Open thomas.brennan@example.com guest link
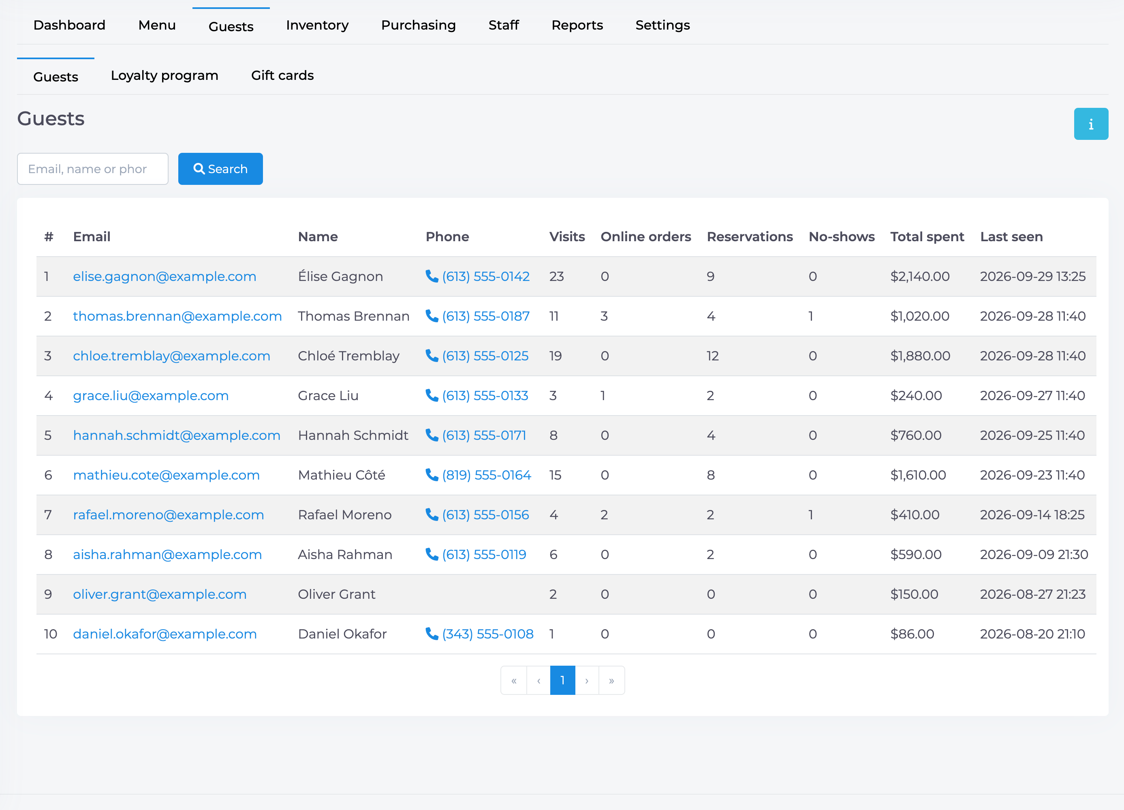 coord(177,316)
